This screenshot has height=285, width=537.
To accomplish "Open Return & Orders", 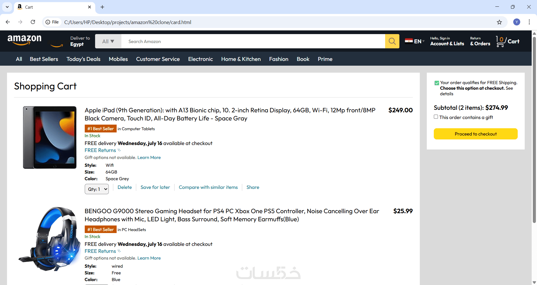I will pyautogui.click(x=480, y=41).
